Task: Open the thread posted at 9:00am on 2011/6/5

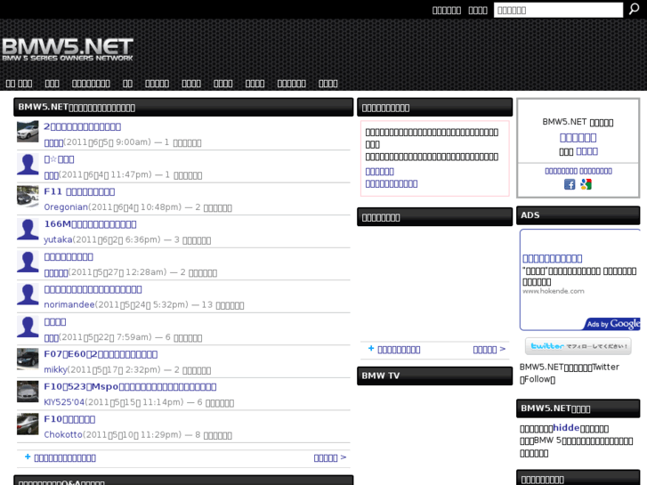Action: pyautogui.click(x=82, y=126)
